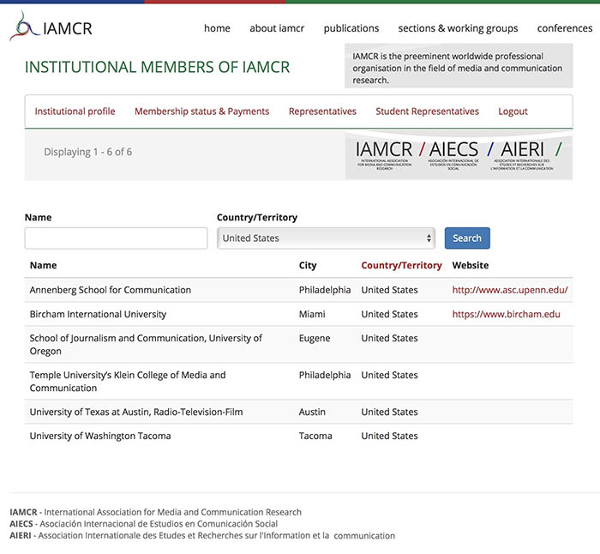Click the Website column header
The height and width of the screenshot is (554, 600).
[471, 265]
